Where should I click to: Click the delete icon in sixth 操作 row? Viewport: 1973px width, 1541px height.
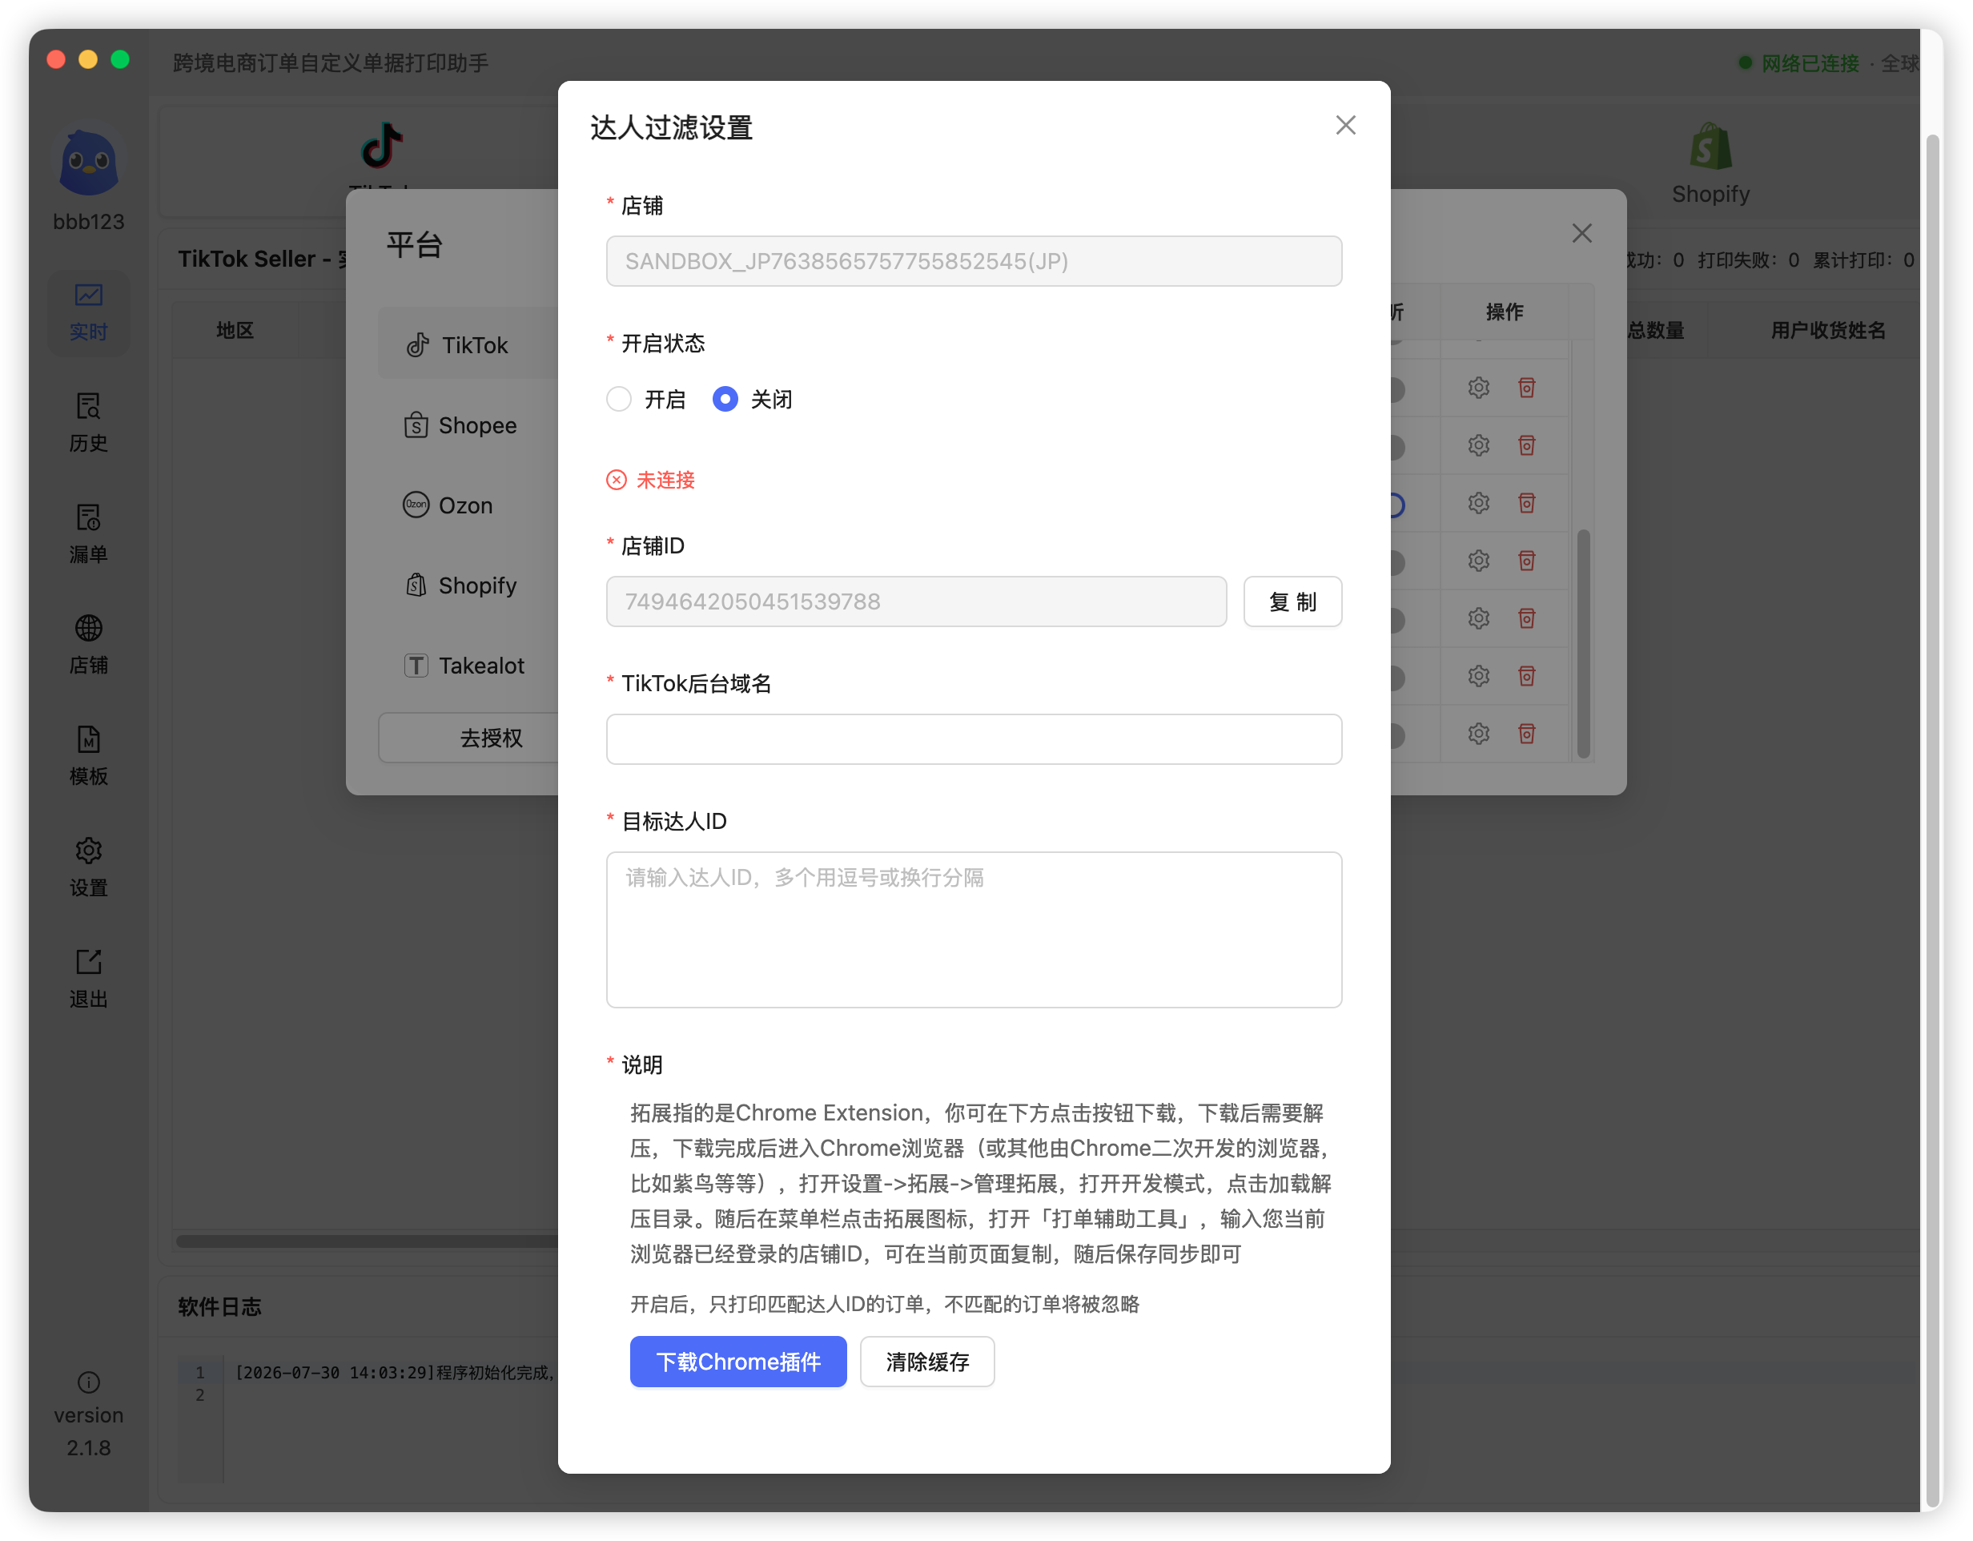1526,676
